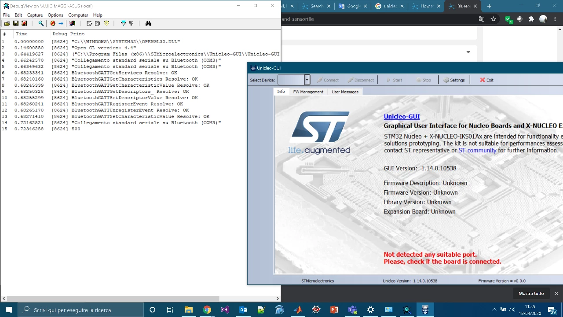Click the Start button in Unicleo-GUI toolbar

(394, 80)
